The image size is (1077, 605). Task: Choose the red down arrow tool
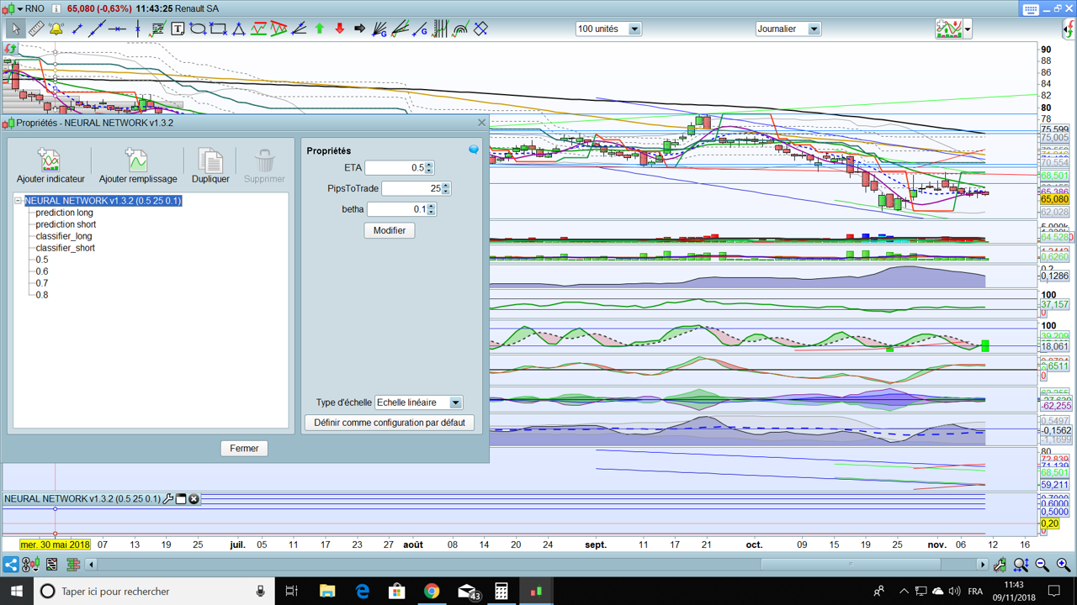click(x=340, y=29)
